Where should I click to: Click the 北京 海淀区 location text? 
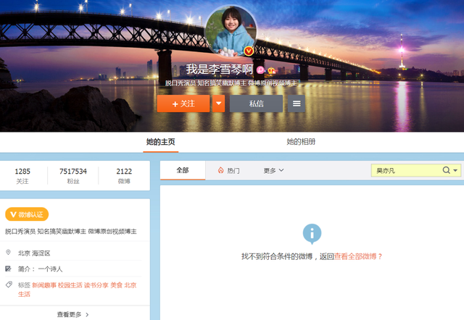click(34, 253)
